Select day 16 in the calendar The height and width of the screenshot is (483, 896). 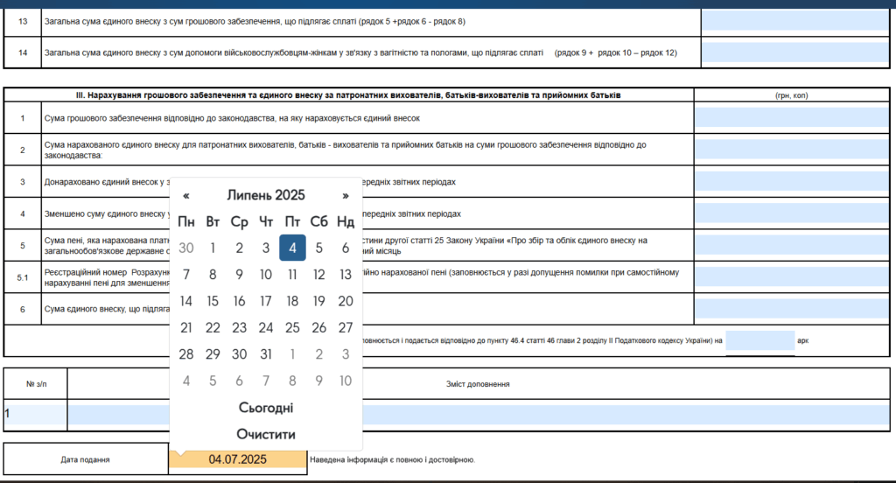tap(240, 301)
